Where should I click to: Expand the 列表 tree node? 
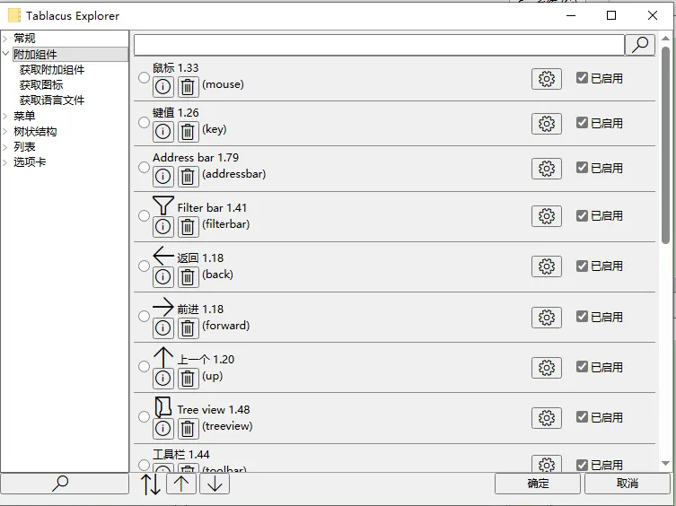click(x=5, y=147)
